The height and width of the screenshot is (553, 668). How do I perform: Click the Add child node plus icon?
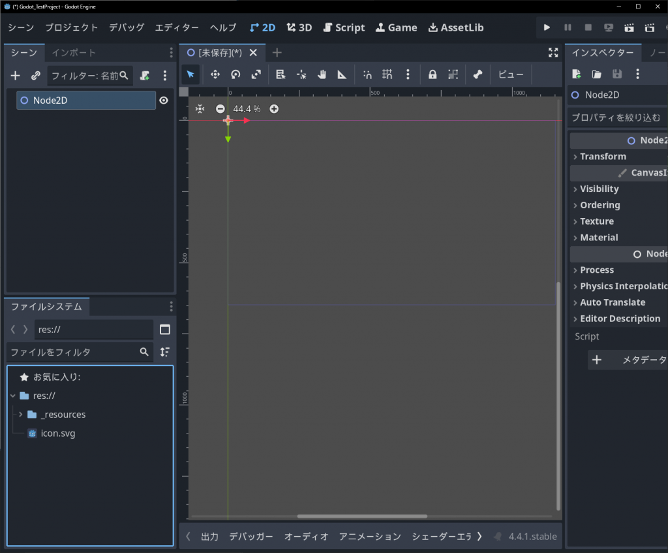16,76
